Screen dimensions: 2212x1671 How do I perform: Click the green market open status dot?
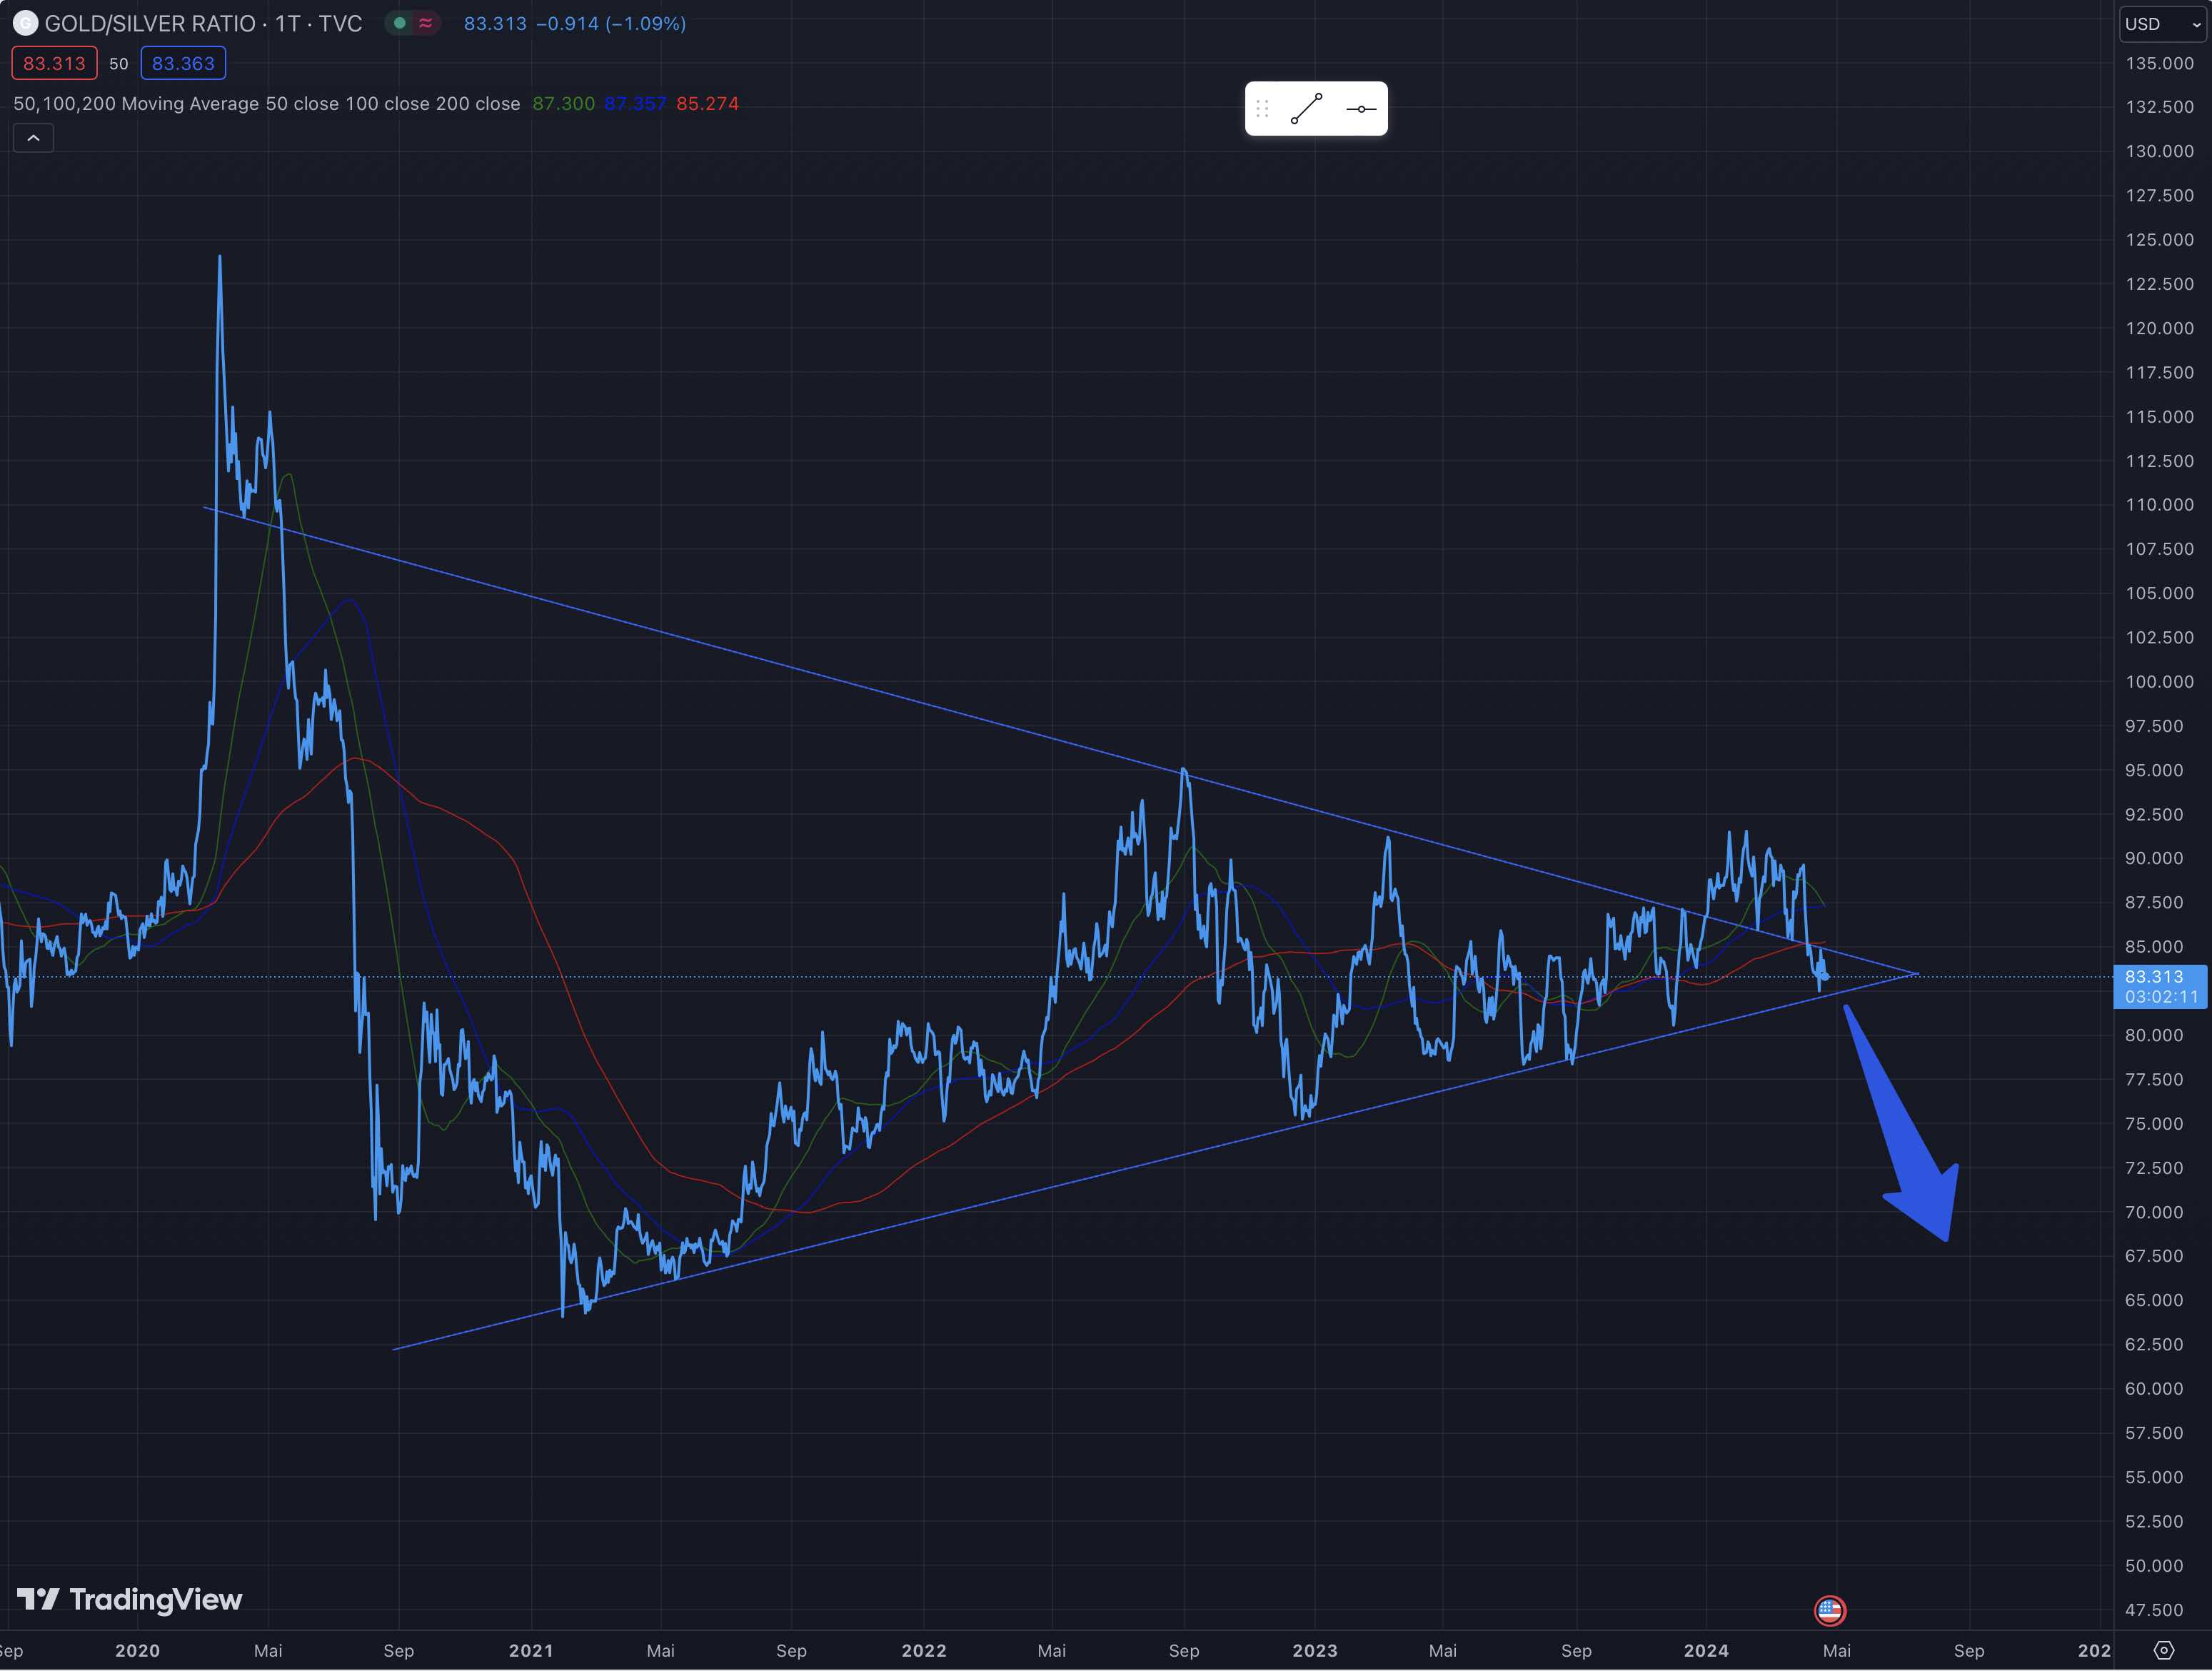point(400,23)
